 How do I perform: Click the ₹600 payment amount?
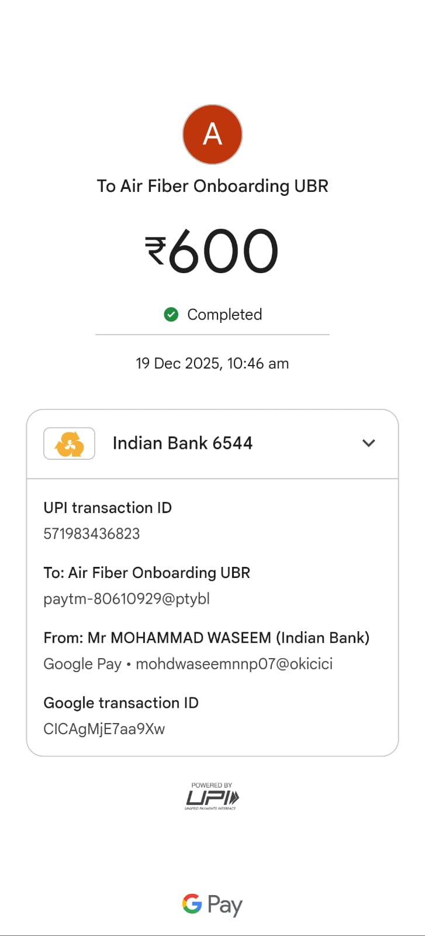click(x=212, y=251)
